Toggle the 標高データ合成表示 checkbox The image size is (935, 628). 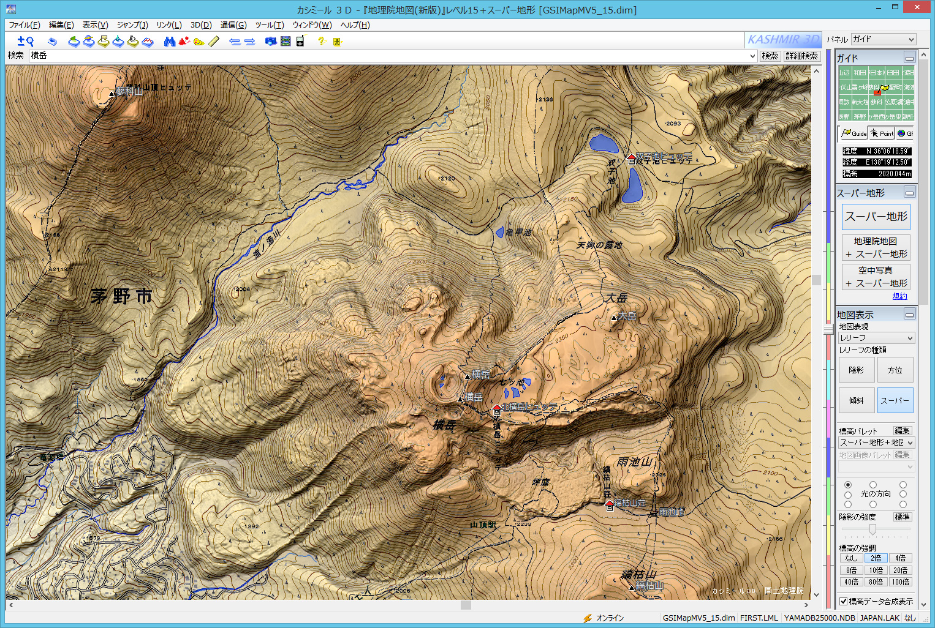pyautogui.click(x=844, y=601)
